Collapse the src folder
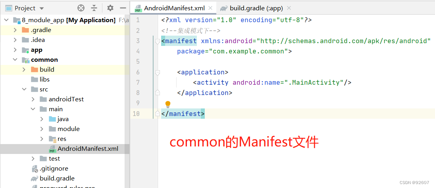This screenshot has height=188, width=435. click(x=24, y=89)
